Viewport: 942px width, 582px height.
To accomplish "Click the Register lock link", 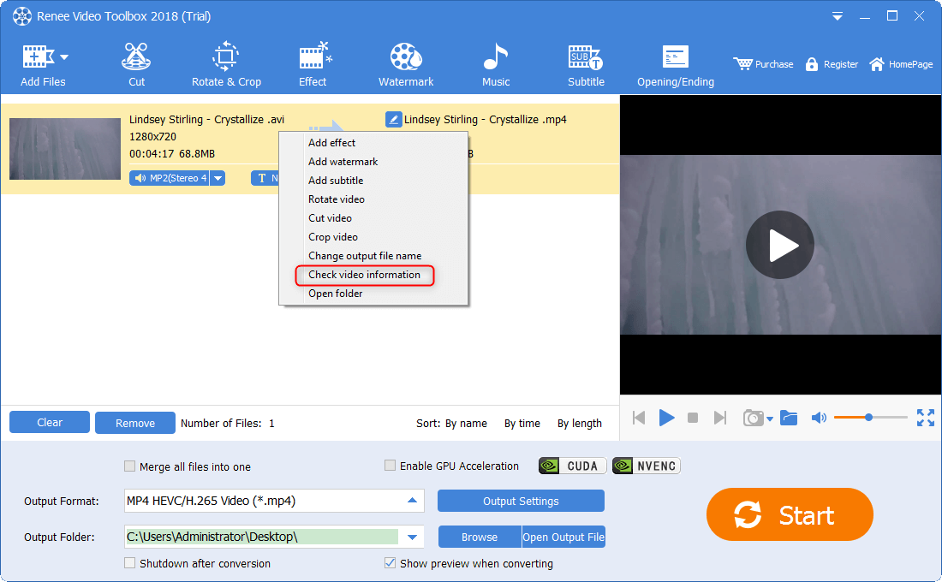I will 832,64.
